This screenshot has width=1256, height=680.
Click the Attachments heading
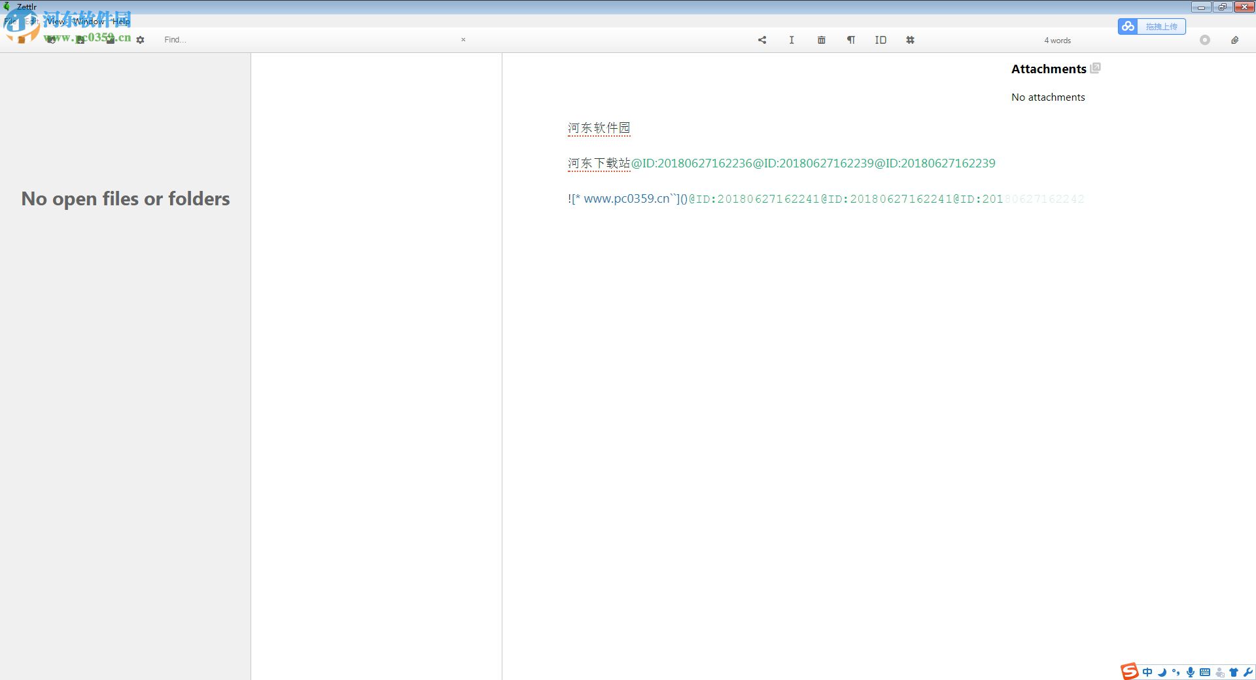tap(1049, 69)
